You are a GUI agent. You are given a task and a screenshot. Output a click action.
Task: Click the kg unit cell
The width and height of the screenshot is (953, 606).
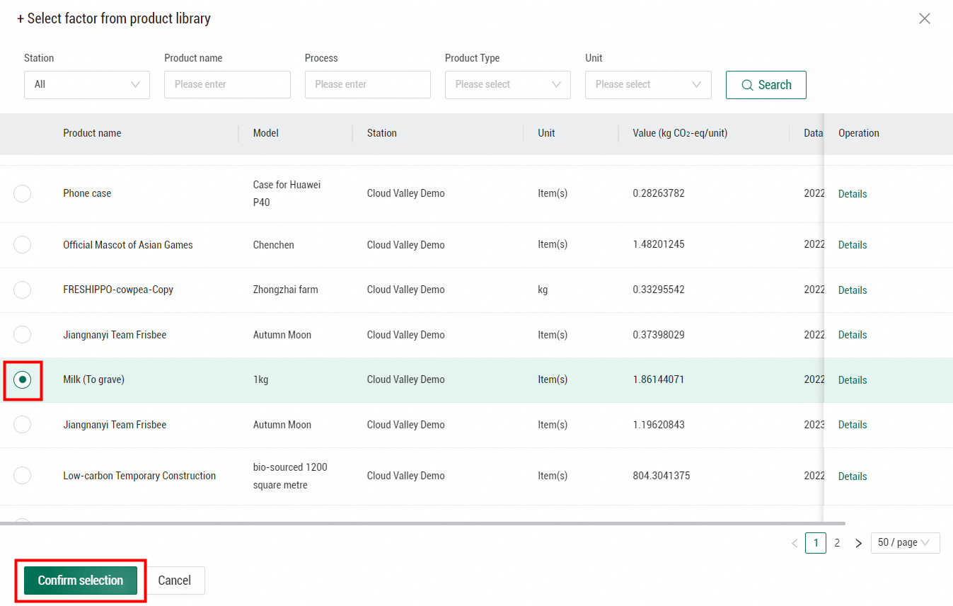[x=543, y=290]
